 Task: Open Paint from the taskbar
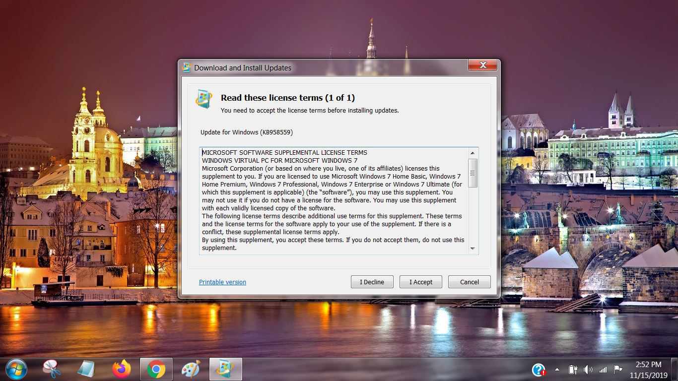[191, 369]
